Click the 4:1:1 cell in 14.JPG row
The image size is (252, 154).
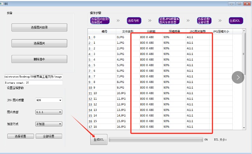[x=198, y=115]
